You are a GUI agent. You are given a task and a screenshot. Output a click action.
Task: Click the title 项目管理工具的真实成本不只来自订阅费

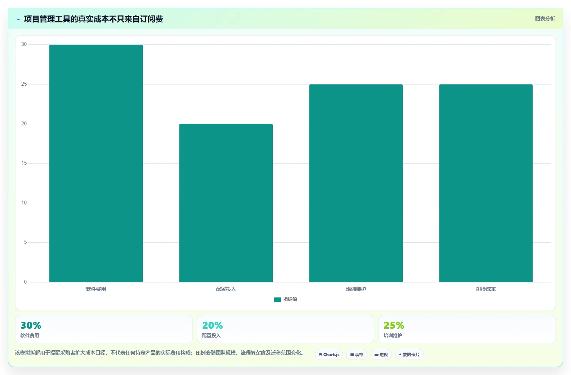coord(93,19)
